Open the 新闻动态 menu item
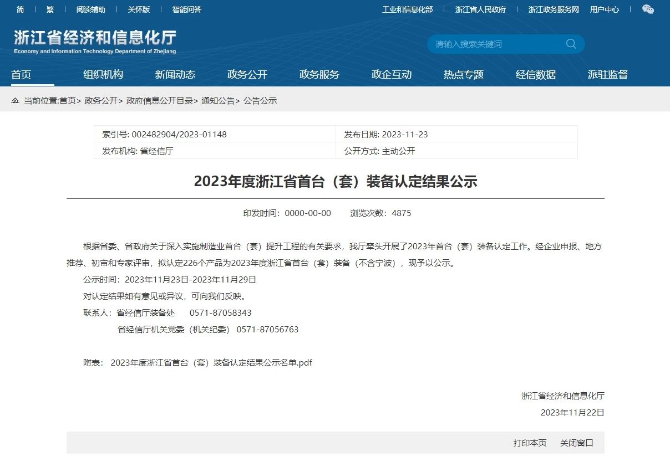670x467 pixels. pyautogui.click(x=175, y=74)
